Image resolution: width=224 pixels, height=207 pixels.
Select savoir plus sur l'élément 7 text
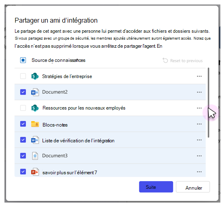point(70,173)
